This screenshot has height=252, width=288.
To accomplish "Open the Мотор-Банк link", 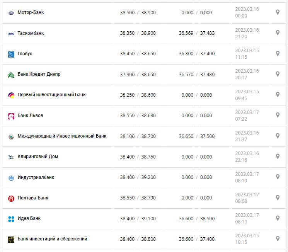I will coord(31,12).
